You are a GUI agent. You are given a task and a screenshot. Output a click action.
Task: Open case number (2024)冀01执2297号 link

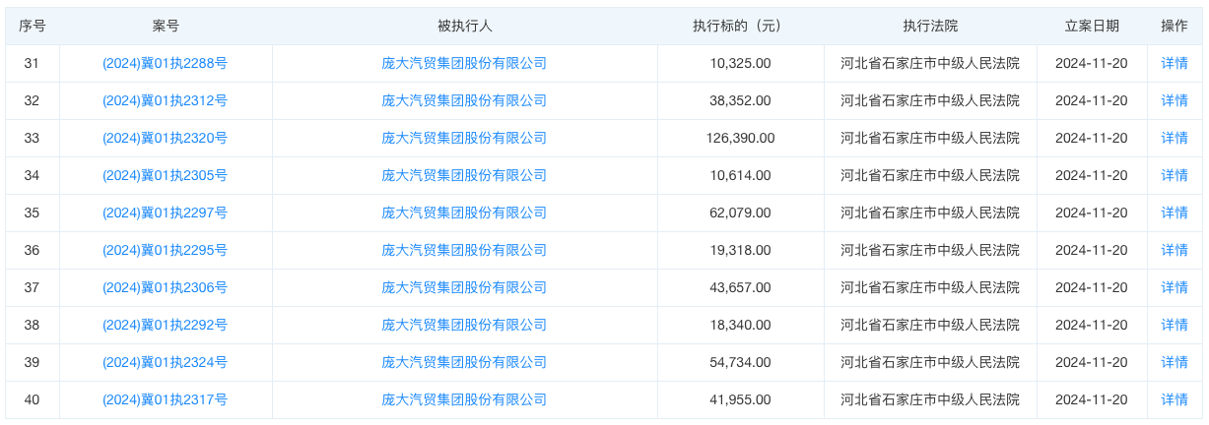coord(166,212)
